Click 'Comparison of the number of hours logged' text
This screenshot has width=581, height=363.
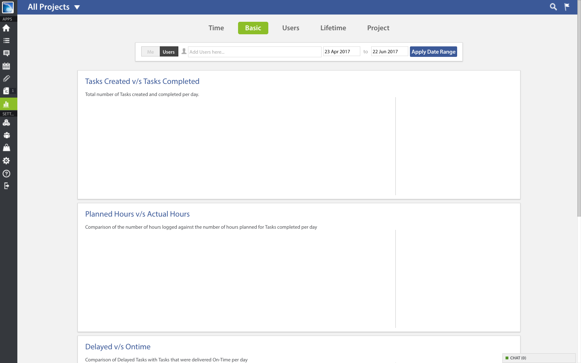pyautogui.click(x=201, y=227)
